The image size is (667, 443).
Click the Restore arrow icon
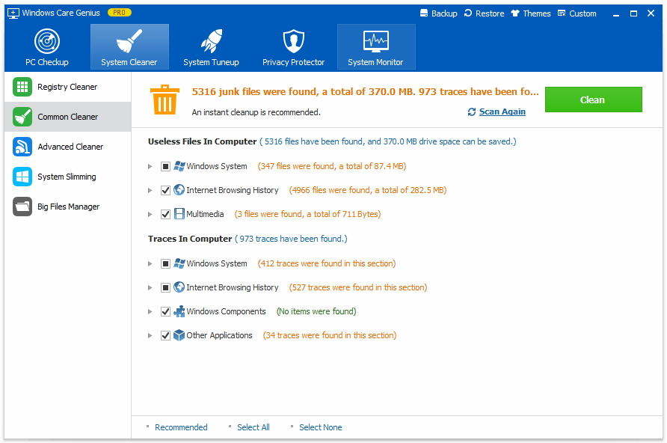coord(468,13)
